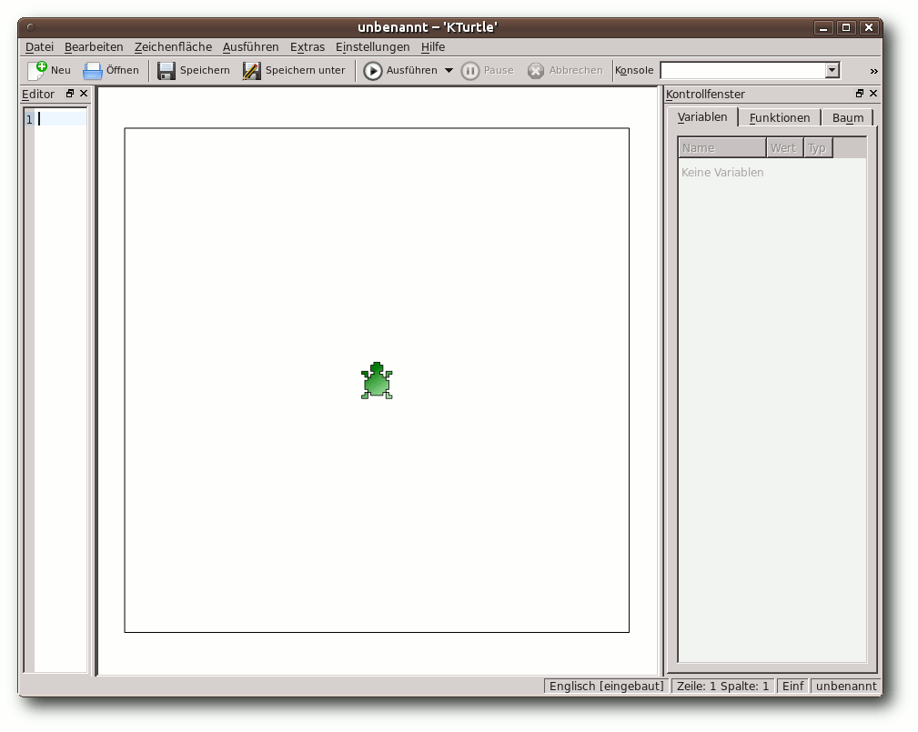Open the Zeichenfläche menu

click(173, 46)
